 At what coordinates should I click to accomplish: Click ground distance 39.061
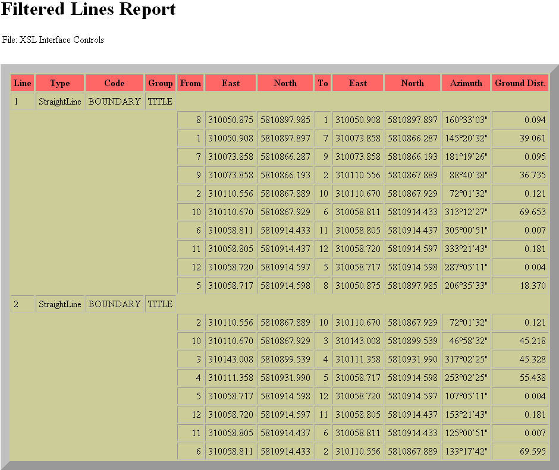click(520, 138)
